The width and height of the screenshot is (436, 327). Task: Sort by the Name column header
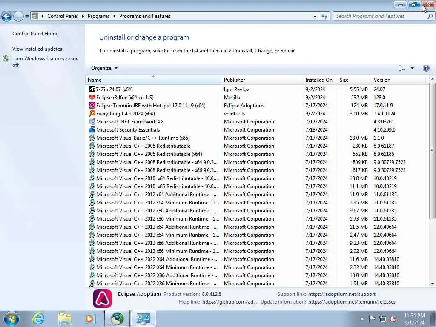(153, 80)
